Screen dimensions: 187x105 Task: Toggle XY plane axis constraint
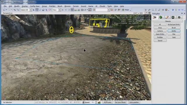[72, 10]
